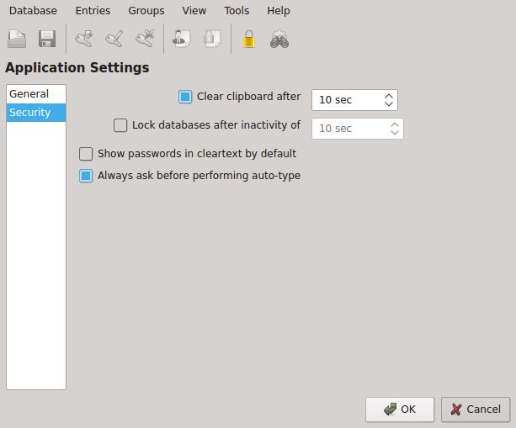516x428 pixels.
Task: Lock databases with the padlock icon
Action: point(248,40)
